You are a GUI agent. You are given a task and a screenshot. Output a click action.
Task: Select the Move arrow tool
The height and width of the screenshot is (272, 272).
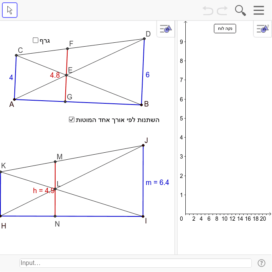click(10, 10)
